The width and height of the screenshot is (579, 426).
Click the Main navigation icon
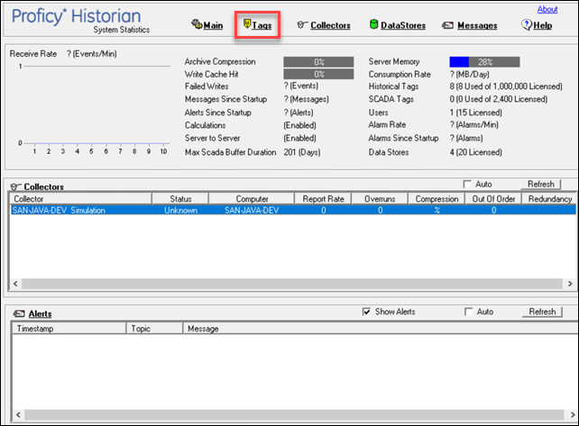pyautogui.click(x=197, y=24)
